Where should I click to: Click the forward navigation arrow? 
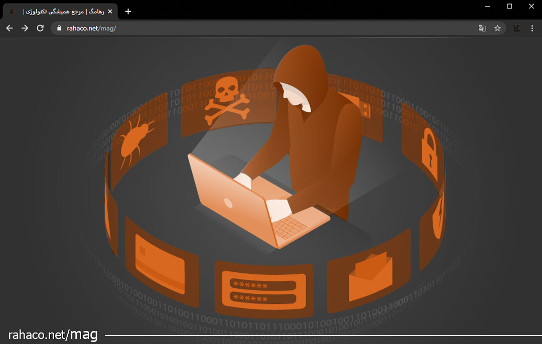(25, 28)
